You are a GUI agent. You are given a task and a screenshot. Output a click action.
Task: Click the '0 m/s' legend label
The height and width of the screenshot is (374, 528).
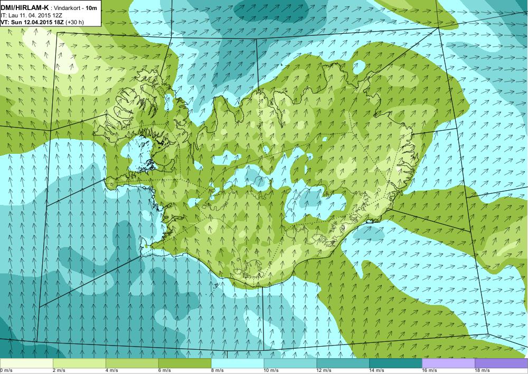coord(6,370)
